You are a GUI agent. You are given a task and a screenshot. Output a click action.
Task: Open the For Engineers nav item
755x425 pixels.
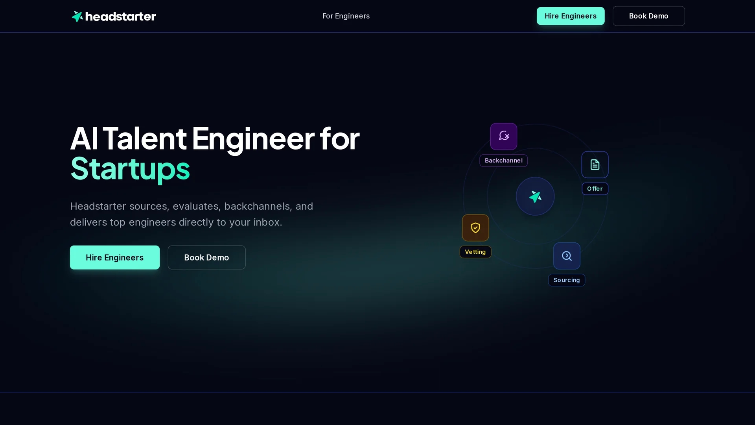coord(346,16)
